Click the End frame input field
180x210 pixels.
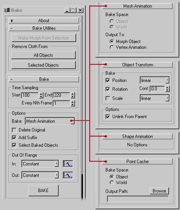62,95
